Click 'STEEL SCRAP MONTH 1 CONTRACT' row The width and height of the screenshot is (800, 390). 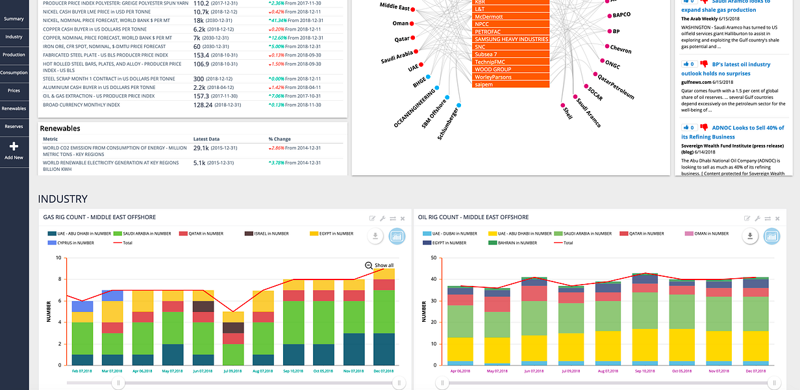point(193,79)
